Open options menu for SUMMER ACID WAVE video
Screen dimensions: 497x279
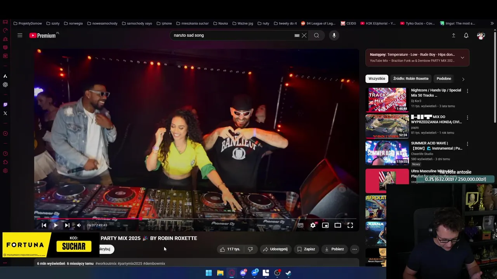coord(467,144)
